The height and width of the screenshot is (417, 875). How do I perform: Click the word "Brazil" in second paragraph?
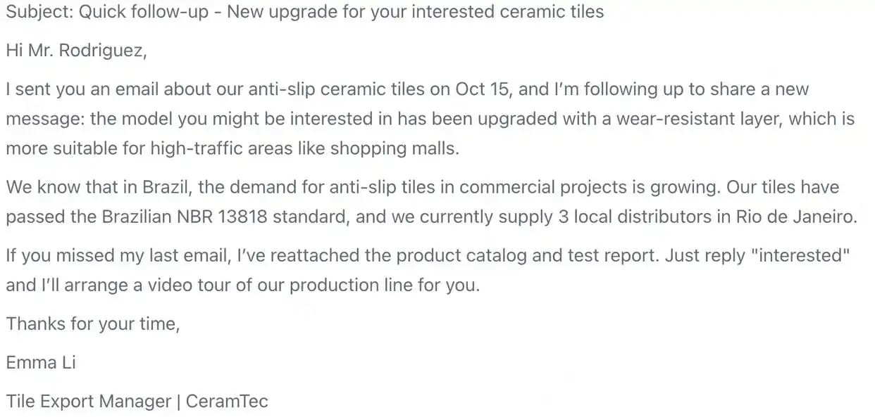(166, 188)
